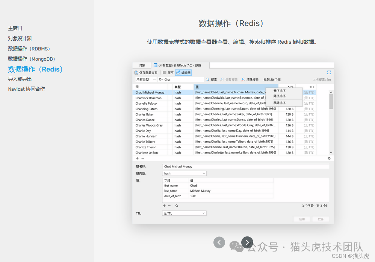Click the 清除搜索 button
375x262 pixels.
[x=250, y=79]
